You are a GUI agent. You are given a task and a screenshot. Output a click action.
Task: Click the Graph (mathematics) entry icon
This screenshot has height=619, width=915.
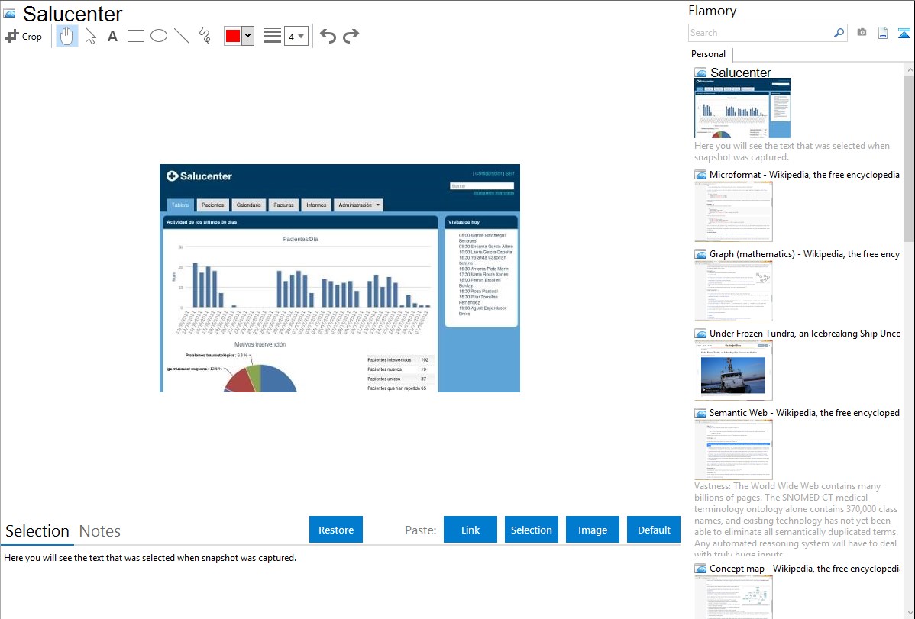point(700,254)
